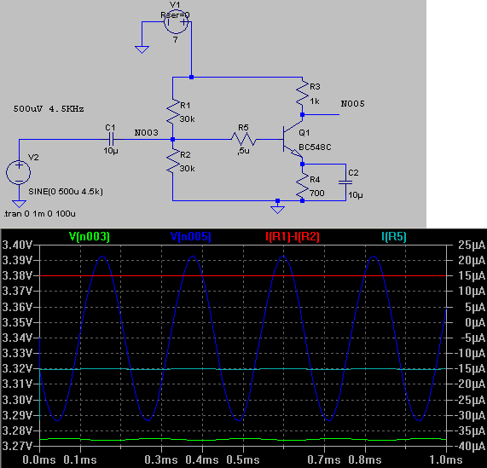The image size is (487, 468).
Task: Click the N003 net label
Action: (147, 133)
